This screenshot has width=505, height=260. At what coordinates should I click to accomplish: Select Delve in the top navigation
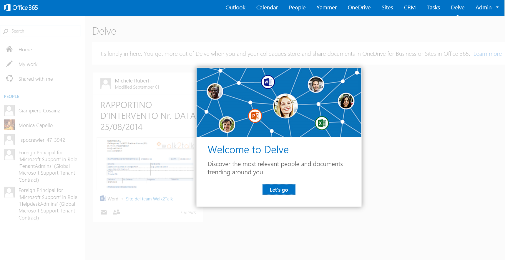click(458, 8)
